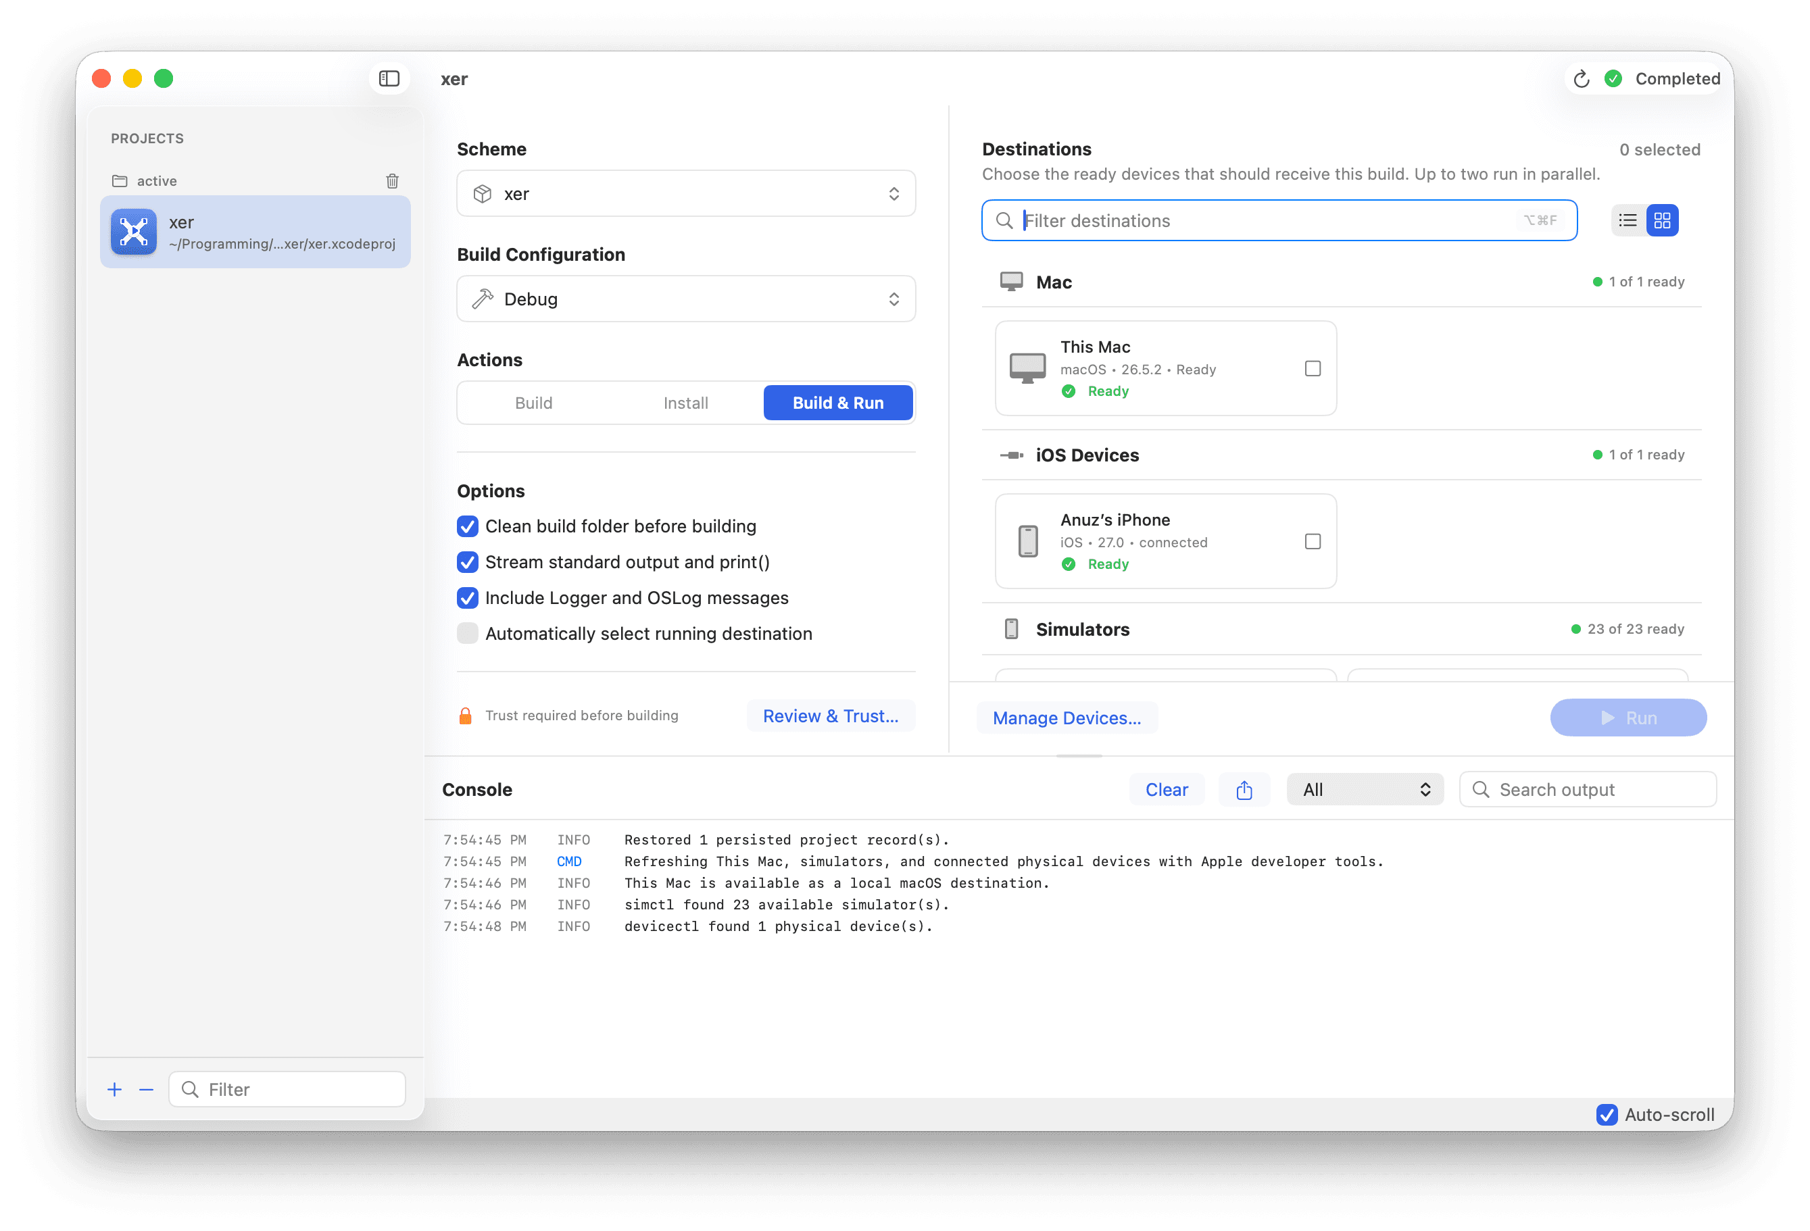Click magnifier icon in Search output

pos(1481,790)
